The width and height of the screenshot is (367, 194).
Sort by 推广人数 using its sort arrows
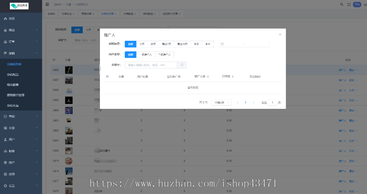(x=208, y=77)
